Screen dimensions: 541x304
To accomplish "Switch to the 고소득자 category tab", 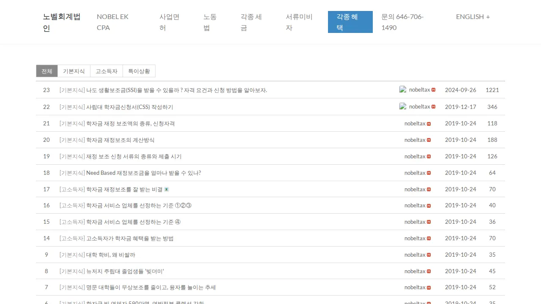I will tap(107, 71).
